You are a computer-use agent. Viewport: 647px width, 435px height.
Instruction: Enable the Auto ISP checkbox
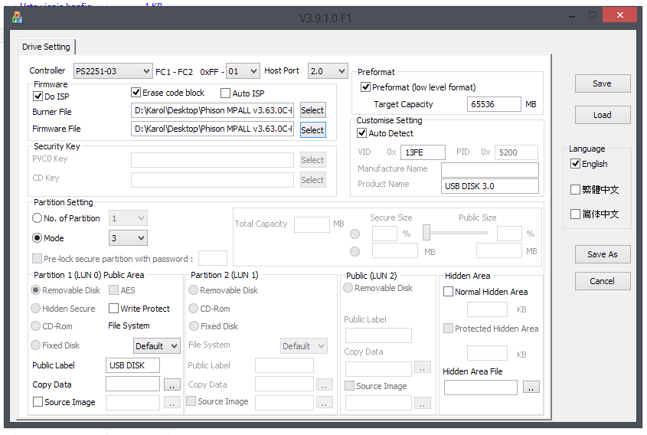(225, 93)
